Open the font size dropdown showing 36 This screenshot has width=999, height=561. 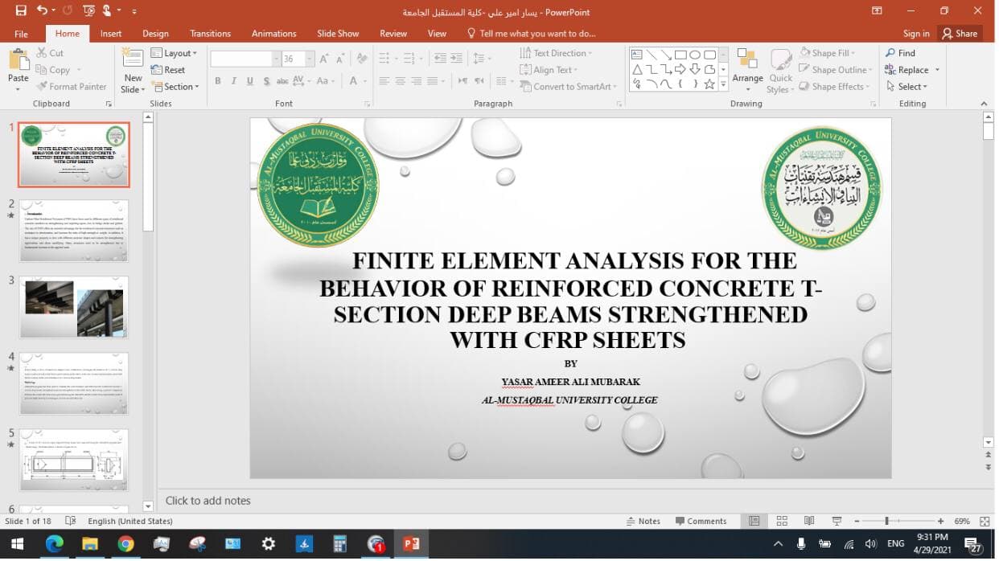point(310,59)
